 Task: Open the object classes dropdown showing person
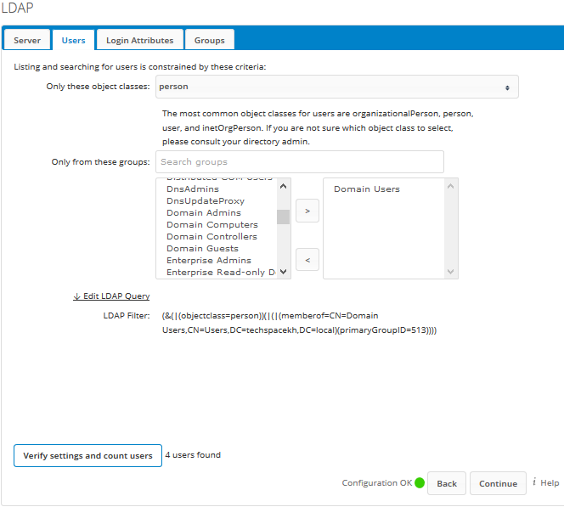pos(337,87)
